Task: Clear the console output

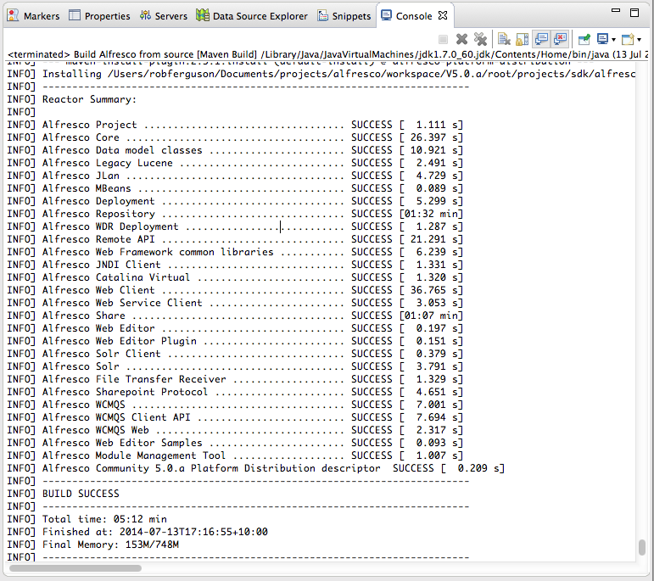Action: (504, 40)
